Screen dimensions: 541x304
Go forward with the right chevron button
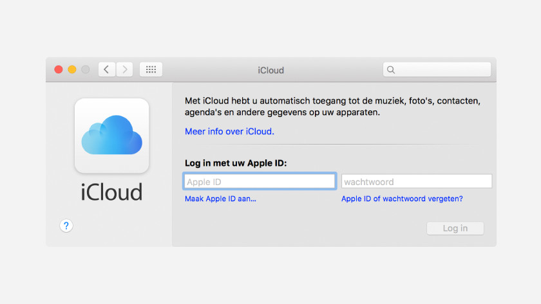[x=124, y=69]
